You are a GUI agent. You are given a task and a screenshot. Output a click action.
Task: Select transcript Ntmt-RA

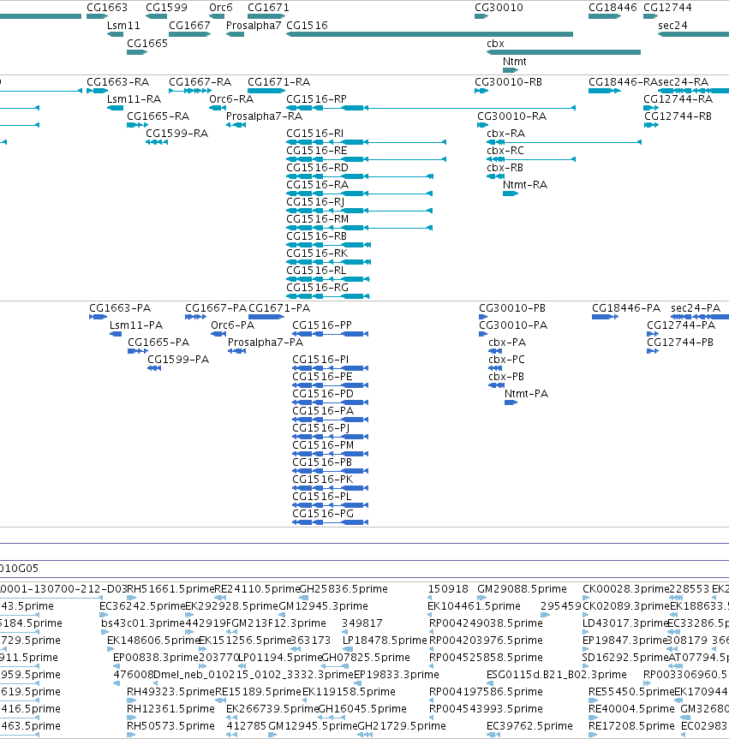pyautogui.click(x=525, y=185)
